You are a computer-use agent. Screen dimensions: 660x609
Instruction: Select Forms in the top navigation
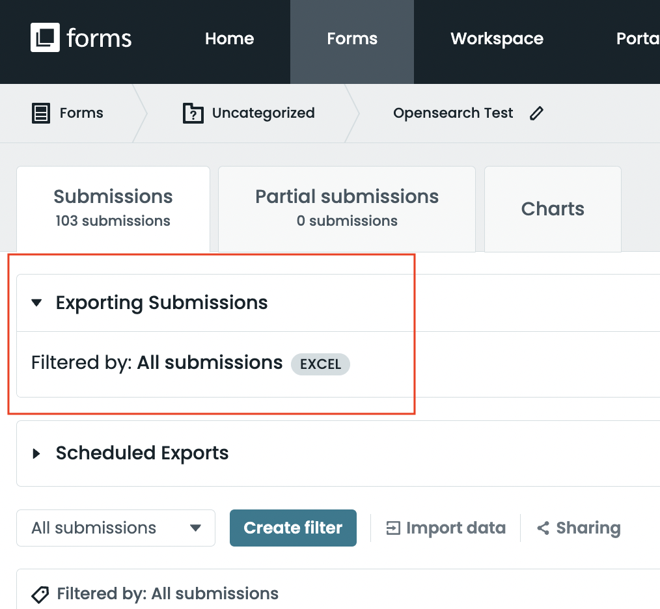351,39
